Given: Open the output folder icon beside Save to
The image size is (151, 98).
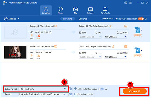Looking at the screenshot, I should tap(70, 94).
